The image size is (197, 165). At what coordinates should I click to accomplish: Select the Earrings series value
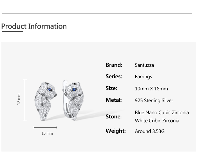point(143,77)
